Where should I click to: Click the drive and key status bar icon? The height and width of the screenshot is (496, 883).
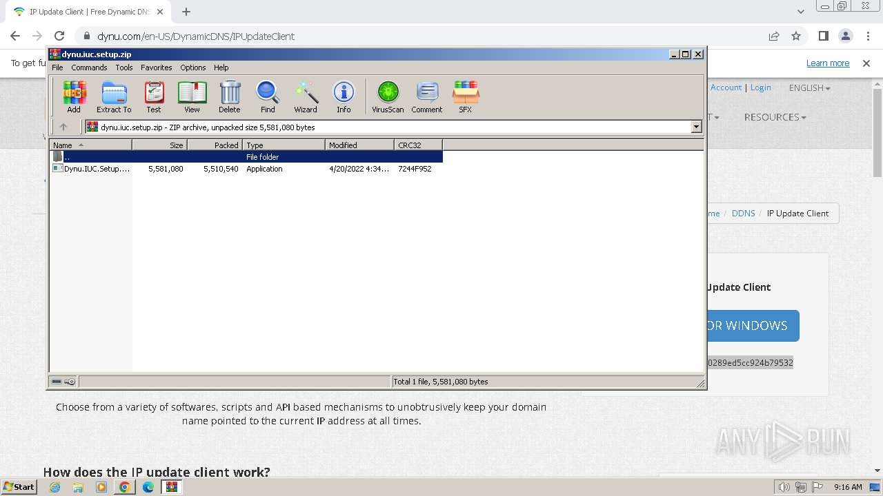click(63, 382)
